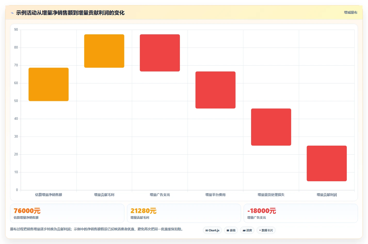The width and height of the screenshot is (368, 244).
Task: Click the 21280元 data card
Action: pos(184,213)
